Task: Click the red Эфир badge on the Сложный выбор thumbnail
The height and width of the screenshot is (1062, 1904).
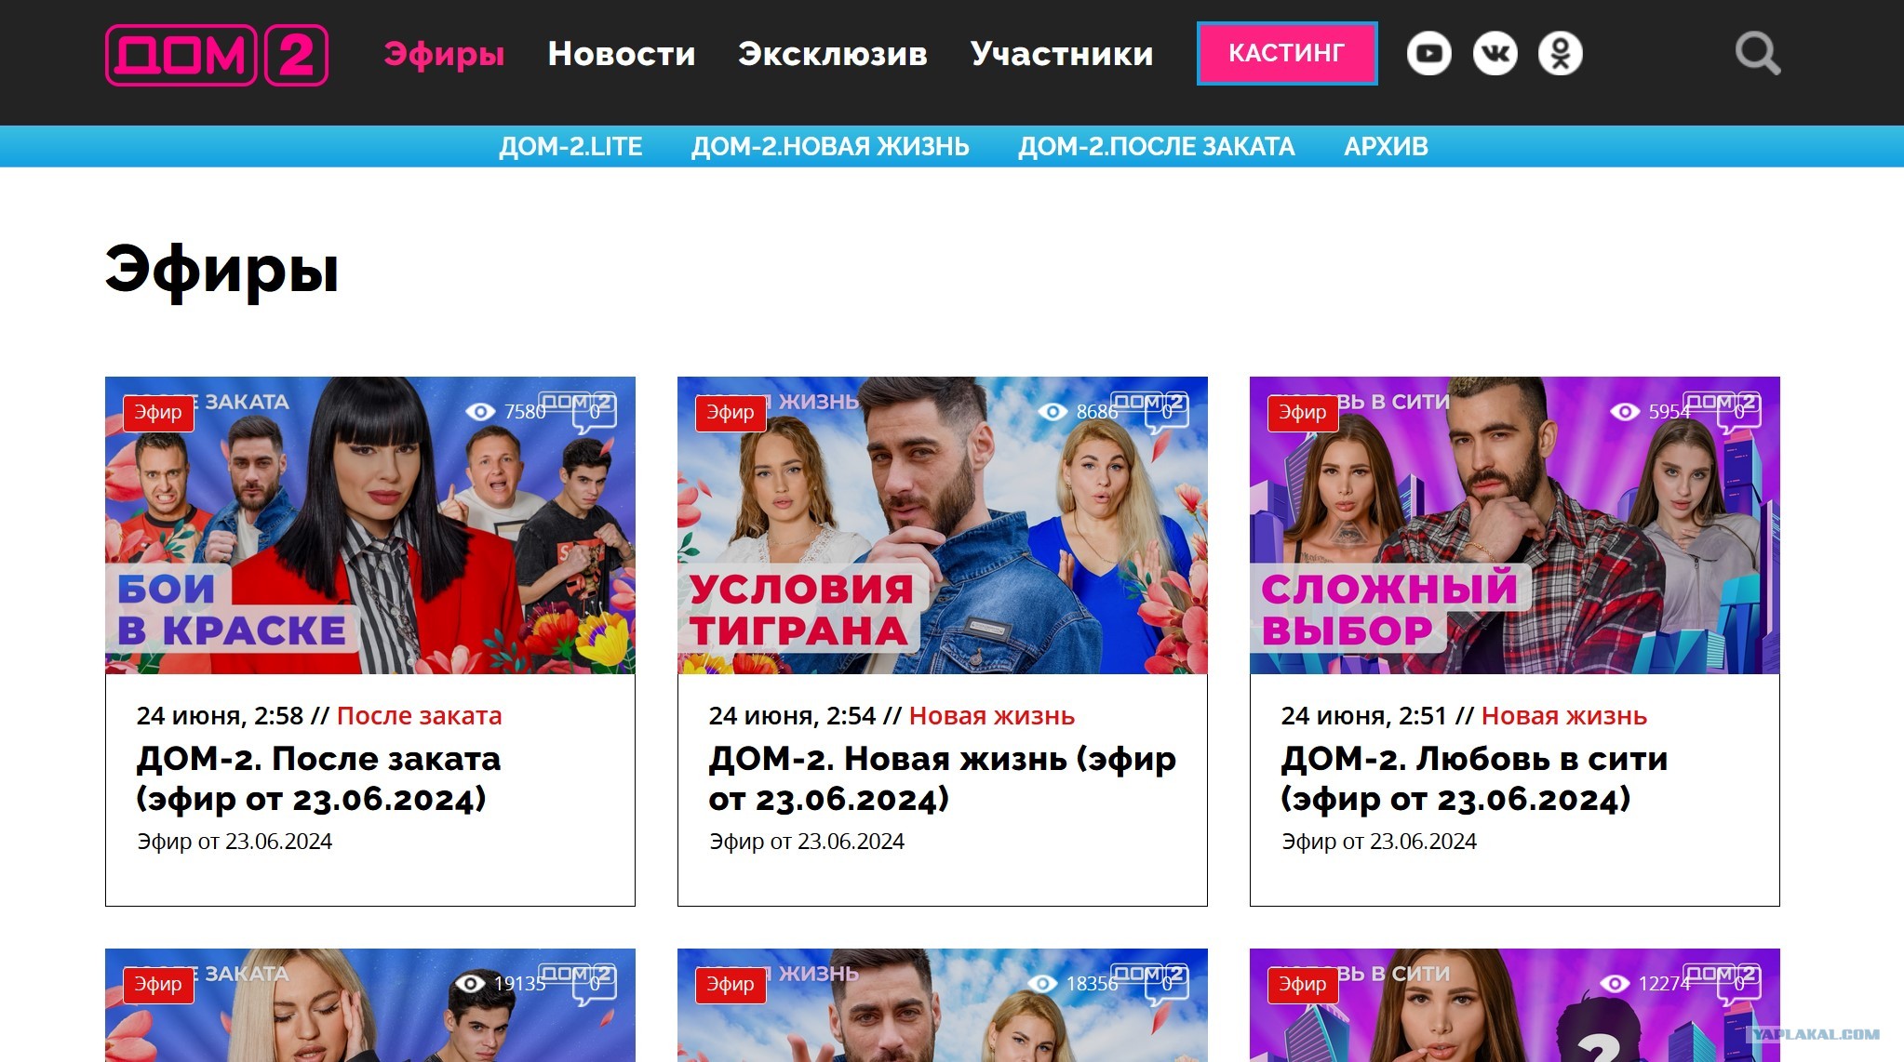Action: coord(1303,412)
